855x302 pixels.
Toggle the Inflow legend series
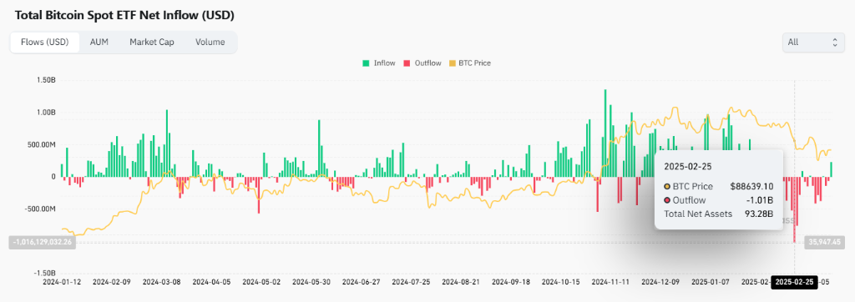coord(379,63)
